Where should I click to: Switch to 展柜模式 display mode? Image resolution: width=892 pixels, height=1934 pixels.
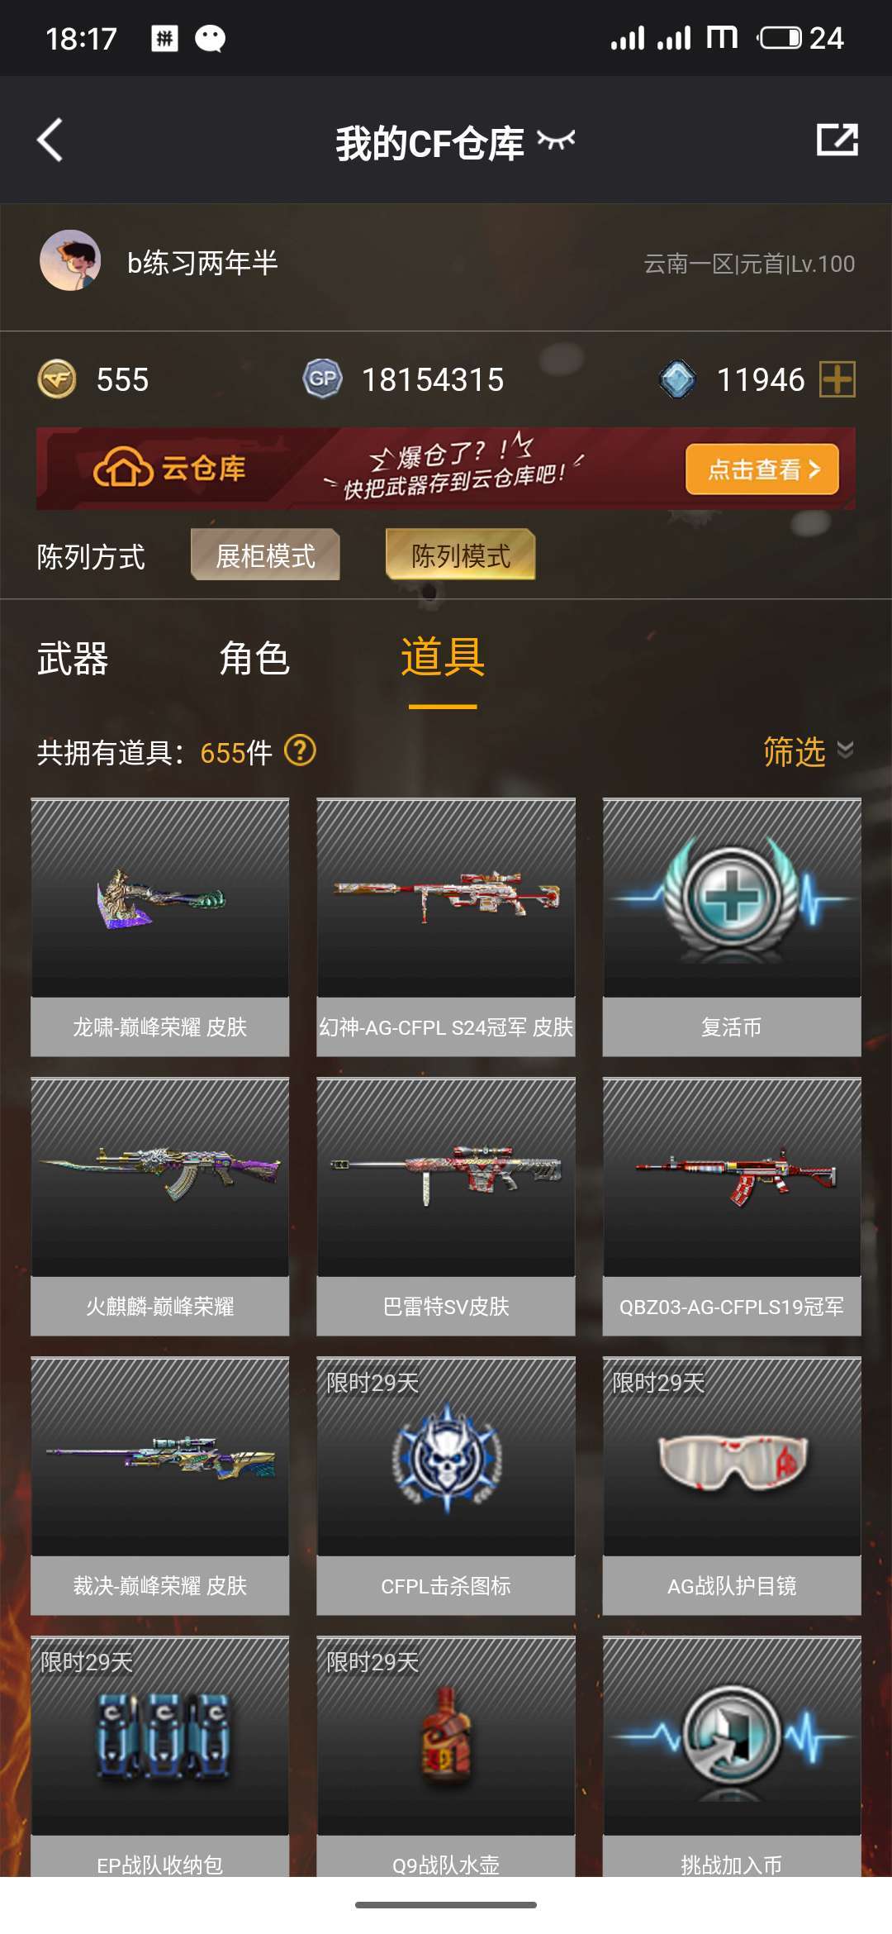[x=265, y=555]
